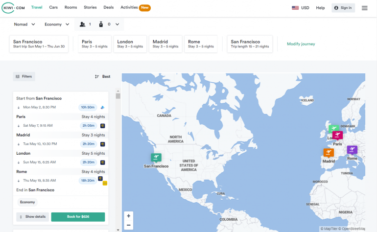377x232 pixels.
Task: Go to the Deals tab
Action: click(x=109, y=8)
